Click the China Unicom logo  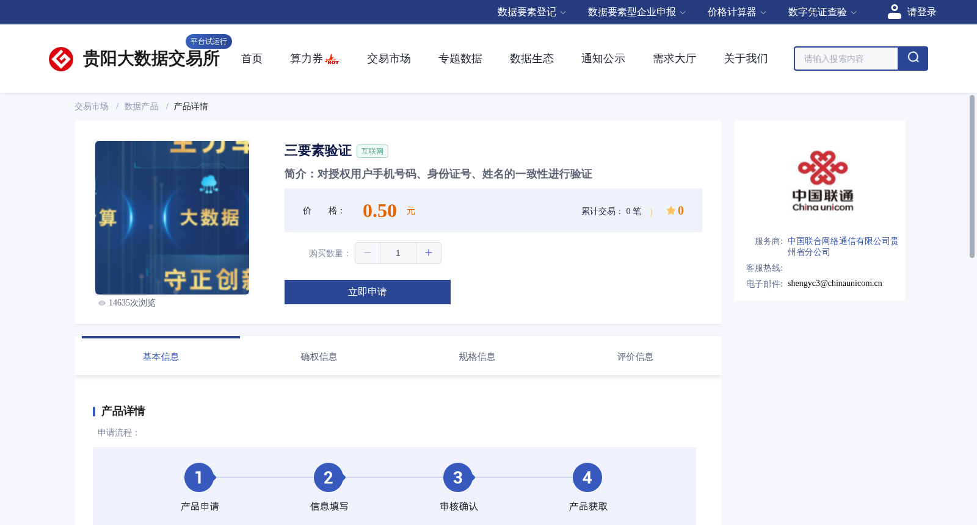[823, 181]
